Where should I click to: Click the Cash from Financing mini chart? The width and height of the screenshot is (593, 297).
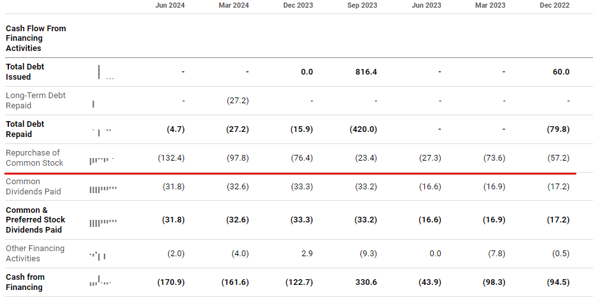101,282
